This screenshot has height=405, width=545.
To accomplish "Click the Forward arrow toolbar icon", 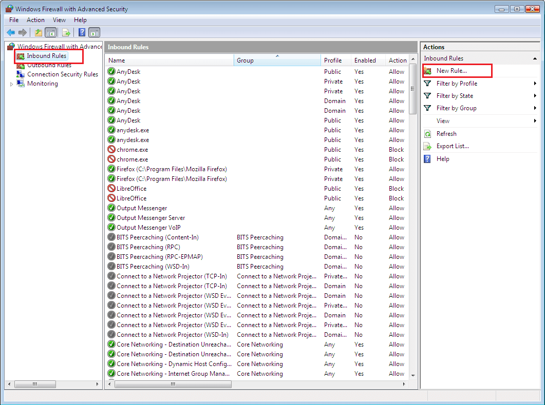I will pos(23,33).
